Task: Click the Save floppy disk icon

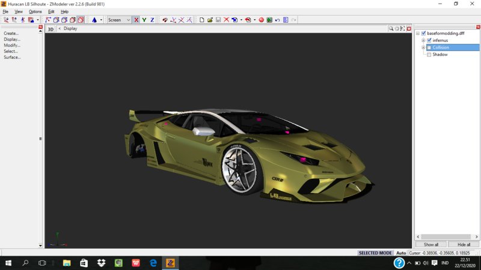Action: (218, 20)
